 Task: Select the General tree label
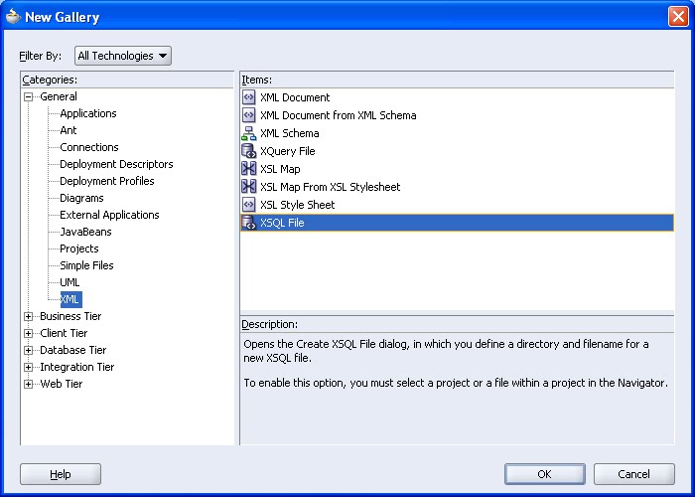[x=58, y=96]
